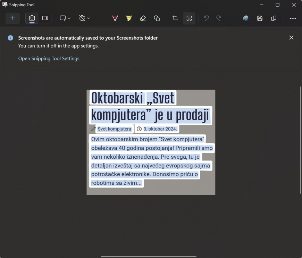Undo the last edit
The height and width of the screenshot is (258, 302).
[206, 18]
